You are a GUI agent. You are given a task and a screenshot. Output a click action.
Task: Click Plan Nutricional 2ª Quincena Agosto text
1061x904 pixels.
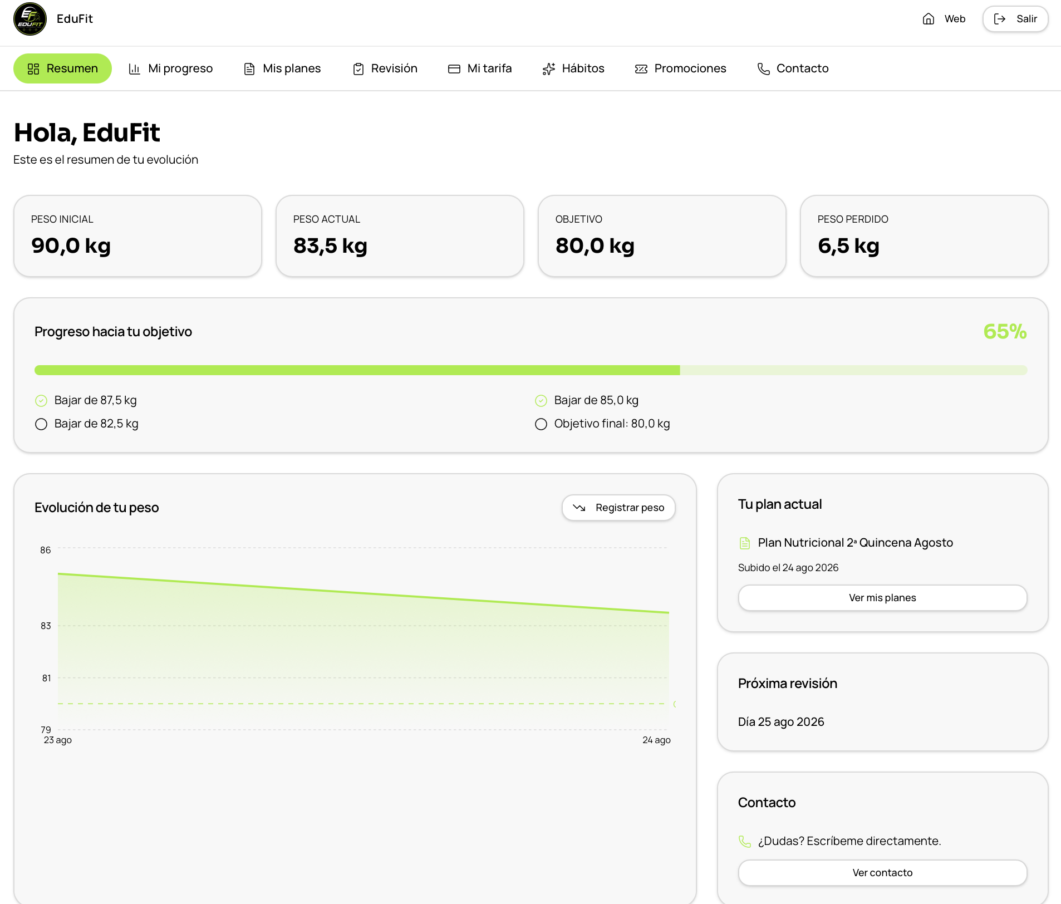pyautogui.click(x=856, y=543)
